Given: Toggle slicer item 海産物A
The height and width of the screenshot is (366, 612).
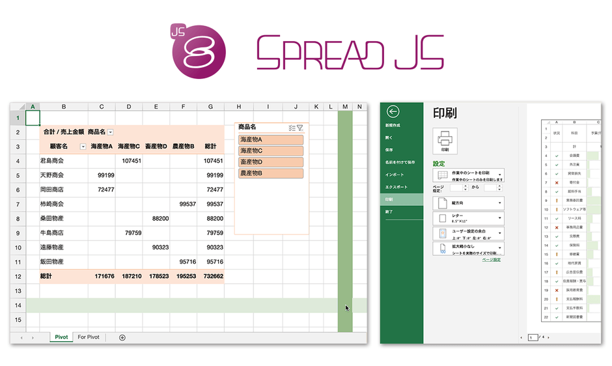Looking at the screenshot, I should pos(271,140).
